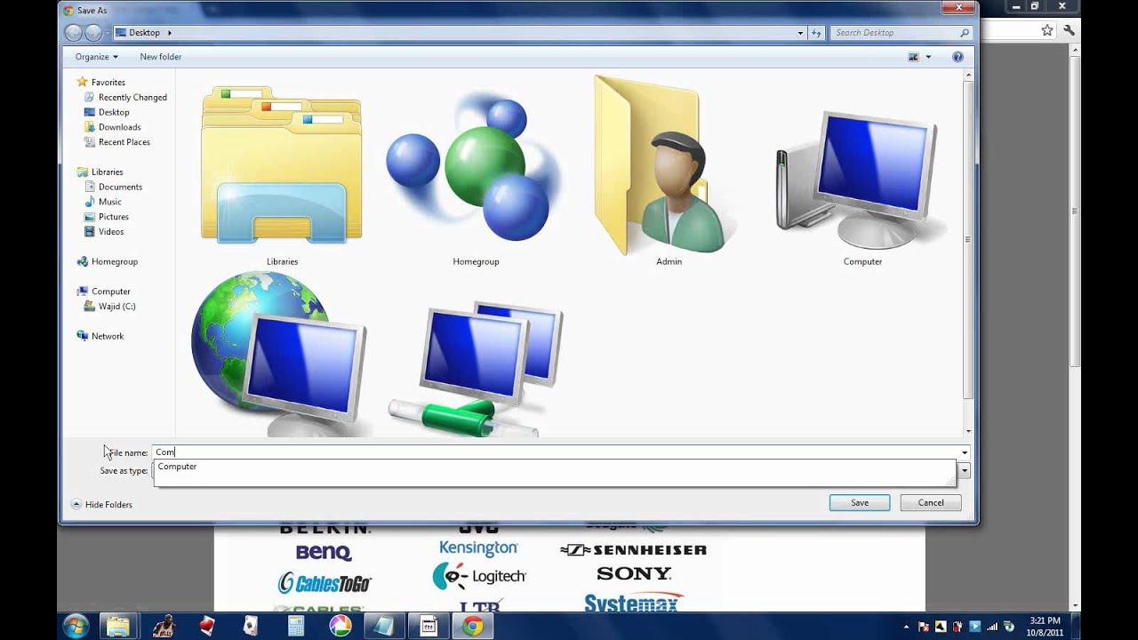Viewport: 1138px width, 640px height.
Task: Click the Sennheiser logo on the webpage
Action: pyautogui.click(x=633, y=550)
